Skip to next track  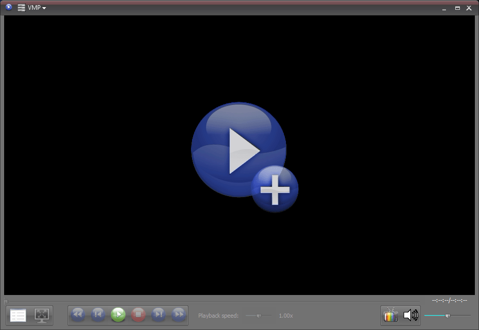(158, 315)
